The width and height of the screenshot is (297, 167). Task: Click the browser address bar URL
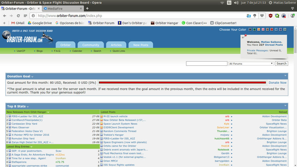pos(70,16)
